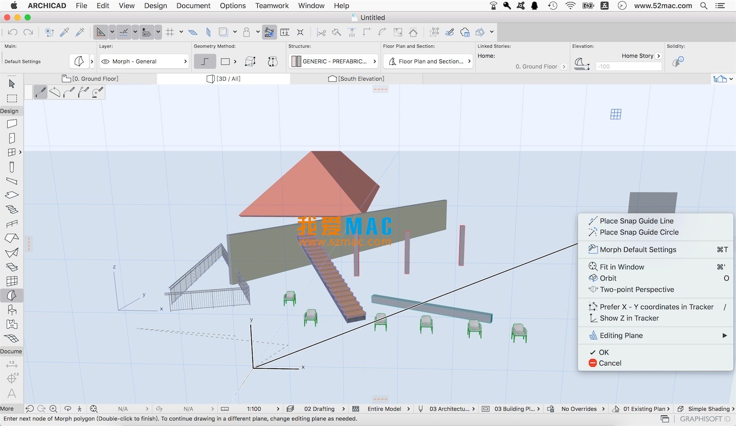Switch to the South Elevation tab
This screenshot has height=426, width=736.
(x=356, y=79)
